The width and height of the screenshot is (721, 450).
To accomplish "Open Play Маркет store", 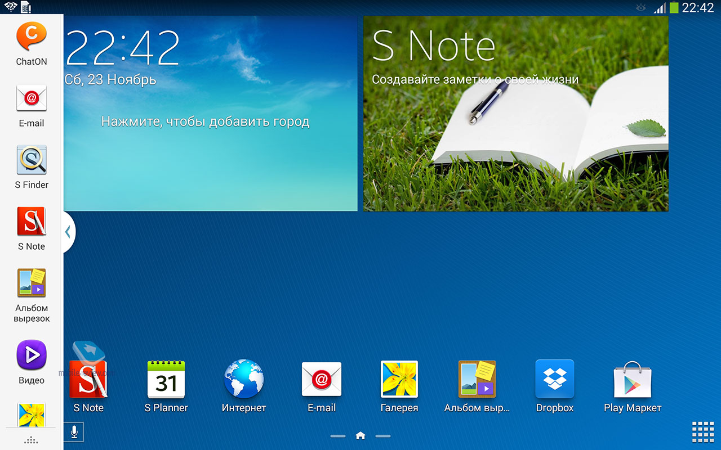I will (633, 386).
